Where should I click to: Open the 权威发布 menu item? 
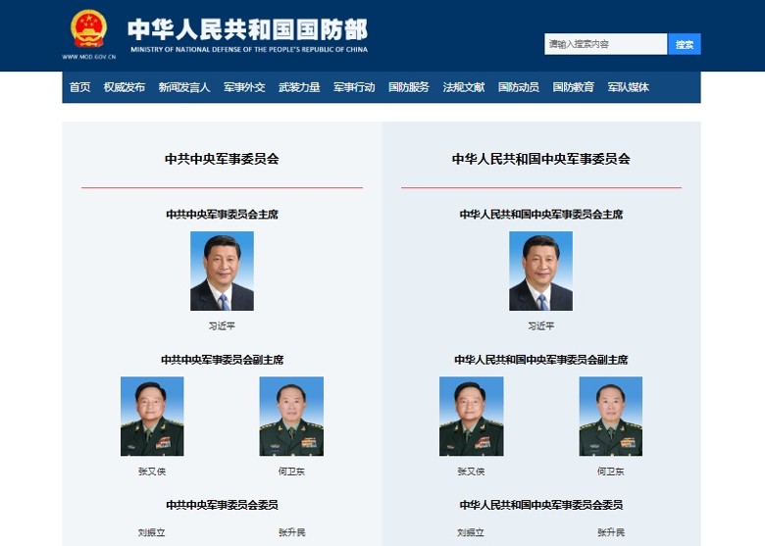coord(125,87)
